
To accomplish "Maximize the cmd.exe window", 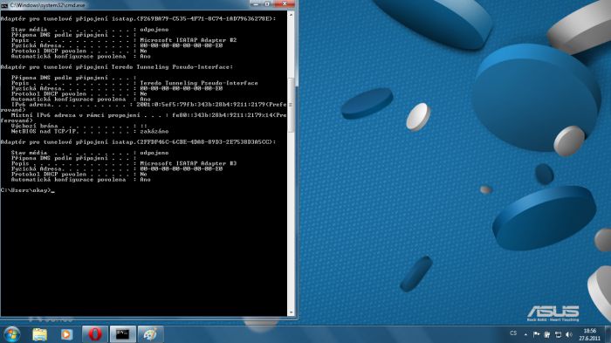I will (267, 3).
